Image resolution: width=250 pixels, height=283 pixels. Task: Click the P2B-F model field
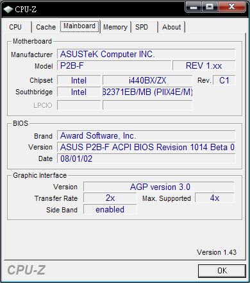tap(114, 65)
